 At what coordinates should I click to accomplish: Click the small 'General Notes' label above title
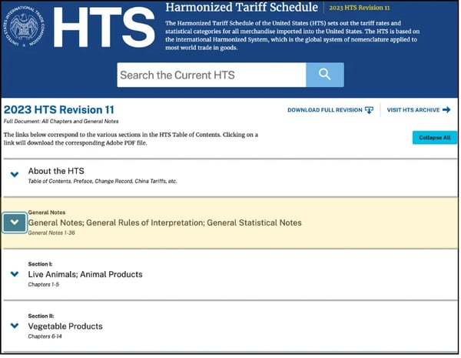click(x=47, y=212)
